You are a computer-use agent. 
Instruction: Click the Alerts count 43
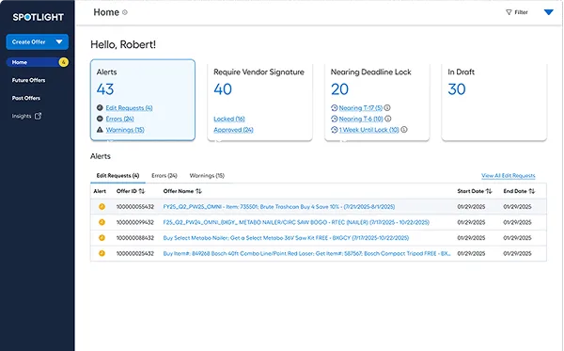(105, 89)
